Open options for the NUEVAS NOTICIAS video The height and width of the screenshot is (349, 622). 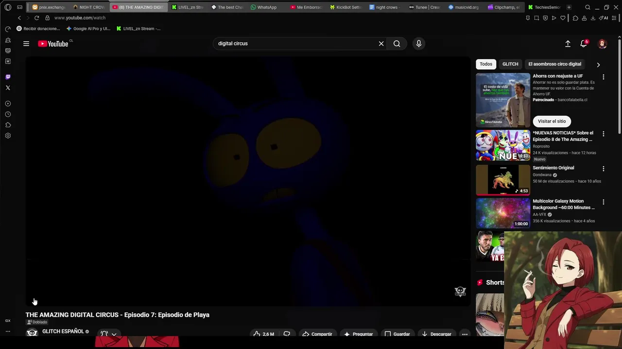(604, 134)
